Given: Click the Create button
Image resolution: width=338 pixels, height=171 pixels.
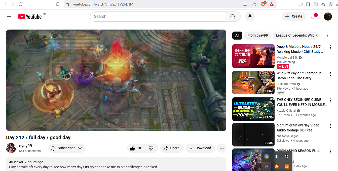Looking at the screenshot, I should coord(294,17).
